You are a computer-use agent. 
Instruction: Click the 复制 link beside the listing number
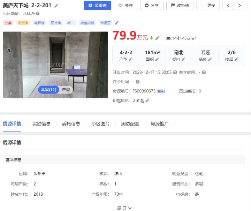click(161, 91)
